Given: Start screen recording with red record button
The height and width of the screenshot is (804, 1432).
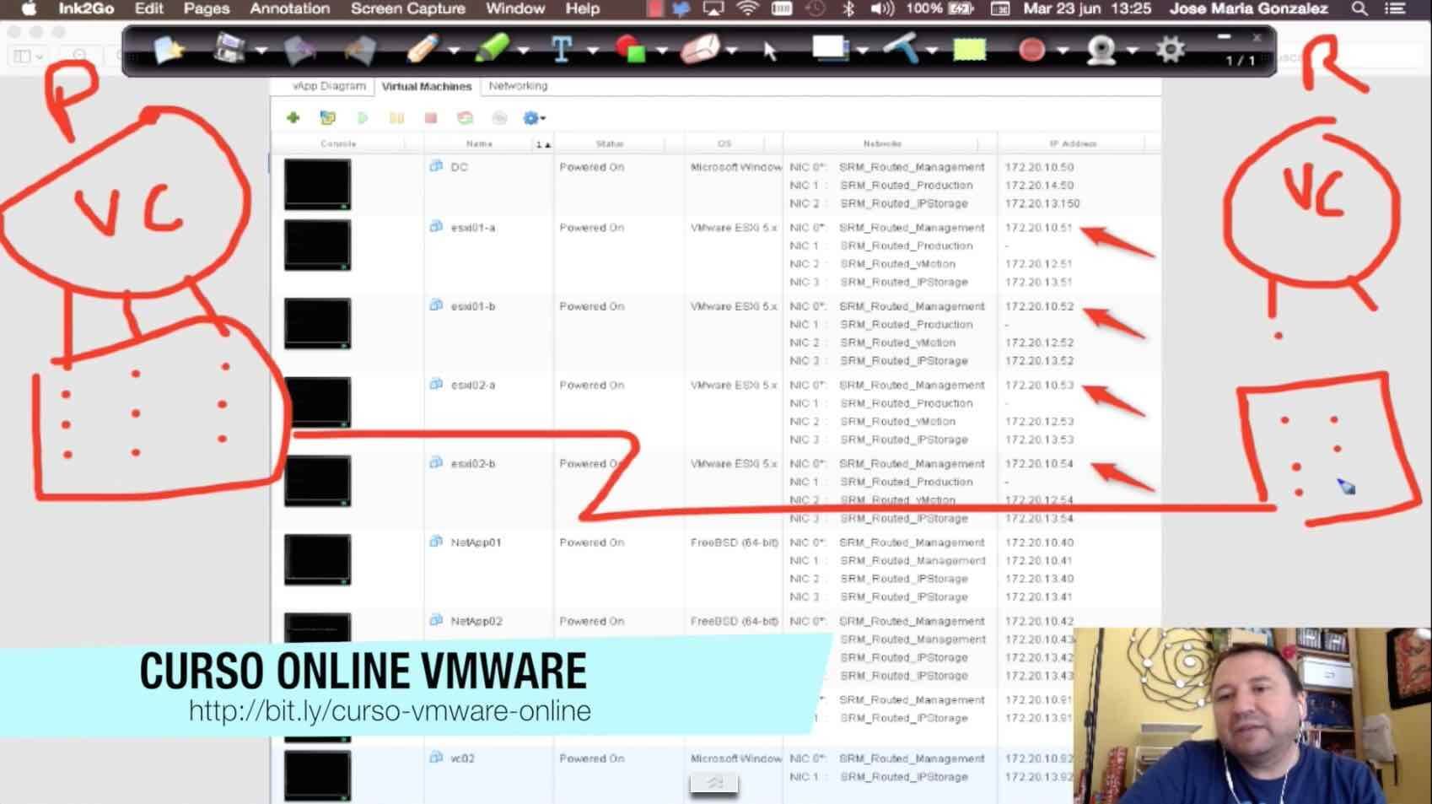Looking at the screenshot, I should (1031, 50).
